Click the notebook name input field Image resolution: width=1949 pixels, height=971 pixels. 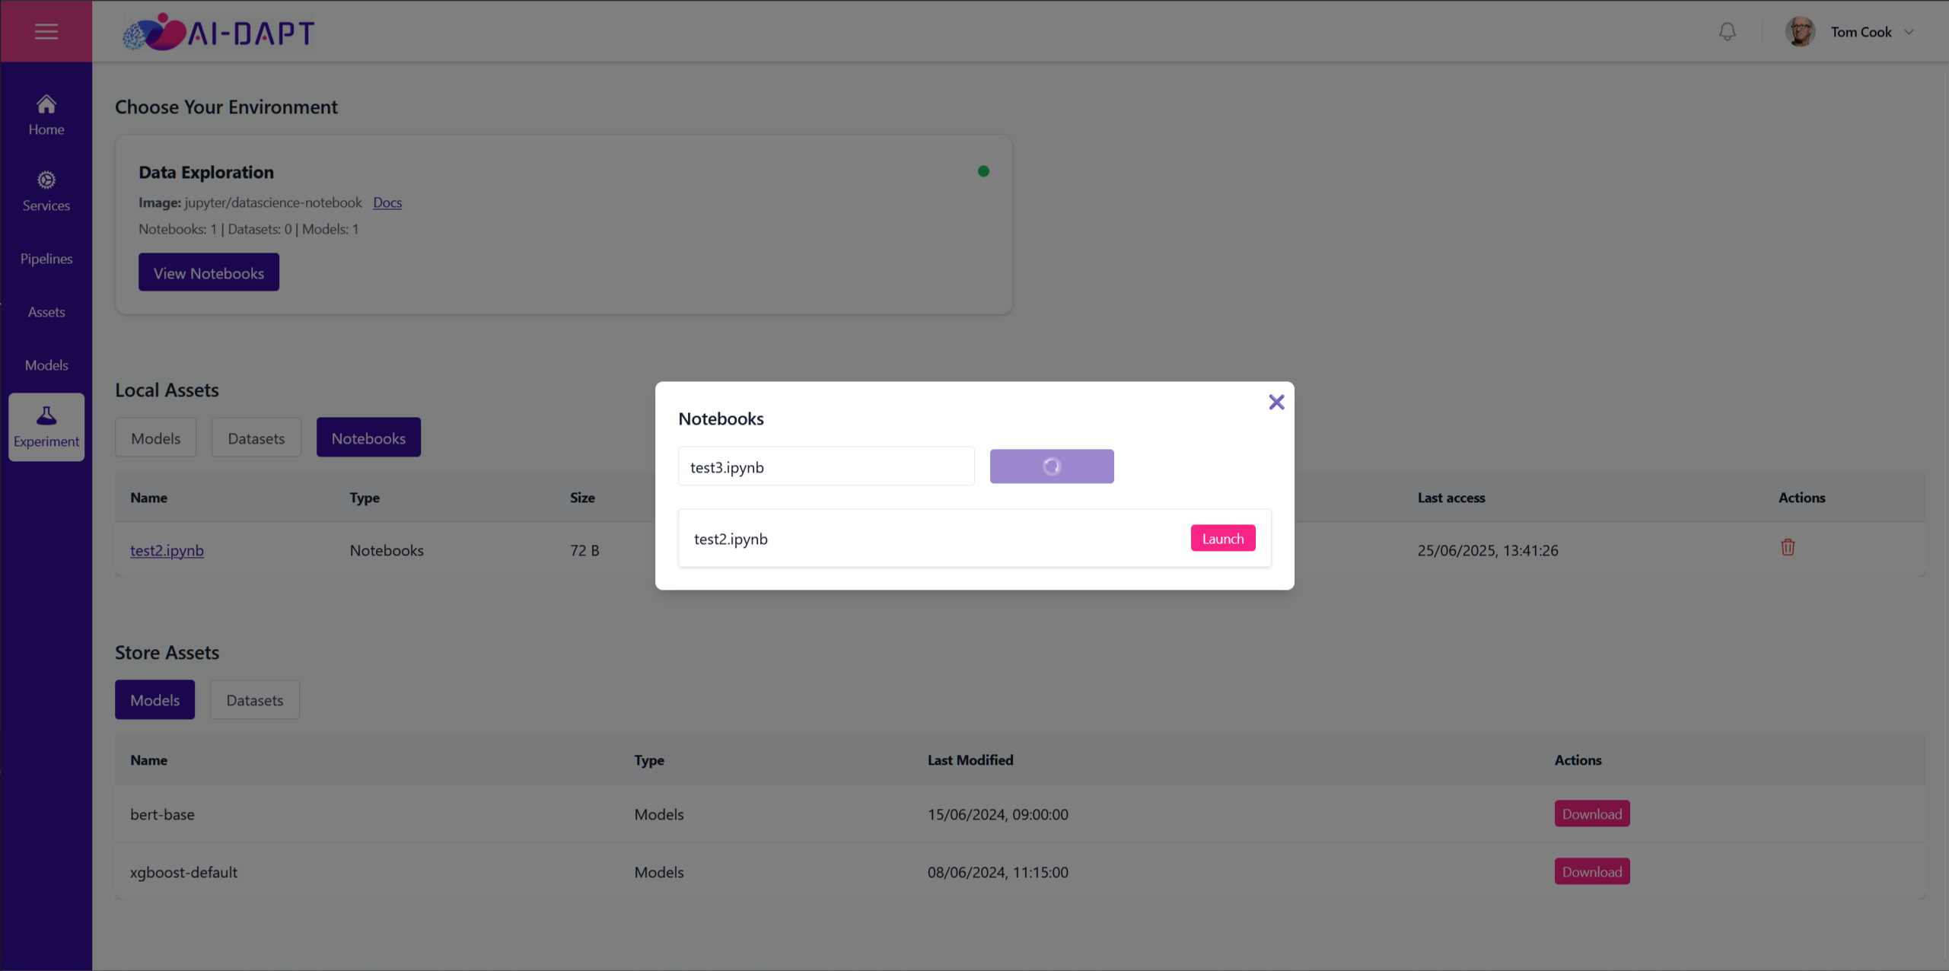pyautogui.click(x=826, y=466)
